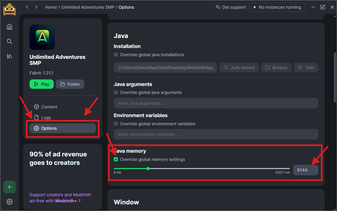Screen dimensions: 337x211
Task: Click the Java section heading
Action: pos(121,36)
